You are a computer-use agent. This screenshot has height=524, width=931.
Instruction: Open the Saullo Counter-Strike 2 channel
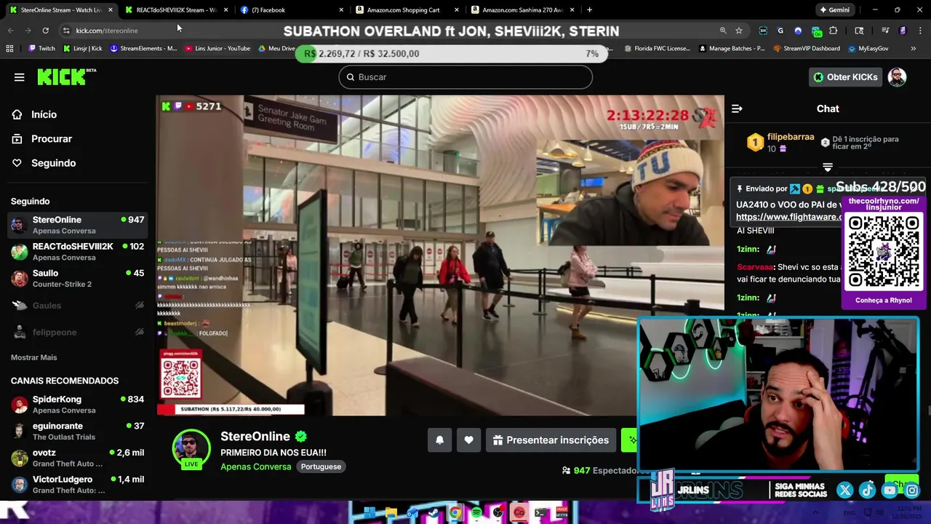tap(77, 278)
